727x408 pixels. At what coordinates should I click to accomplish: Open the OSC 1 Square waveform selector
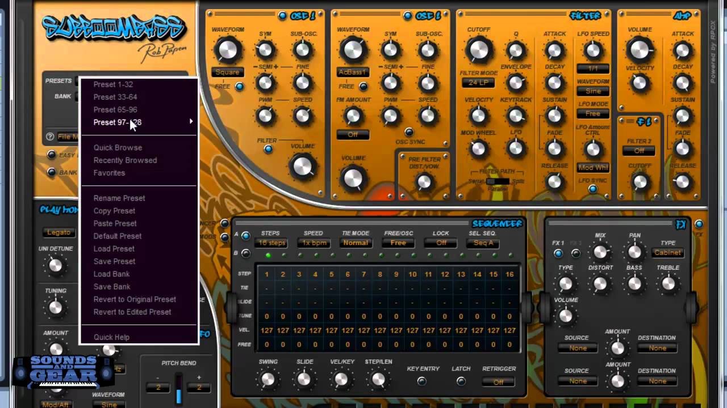click(x=227, y=73)
